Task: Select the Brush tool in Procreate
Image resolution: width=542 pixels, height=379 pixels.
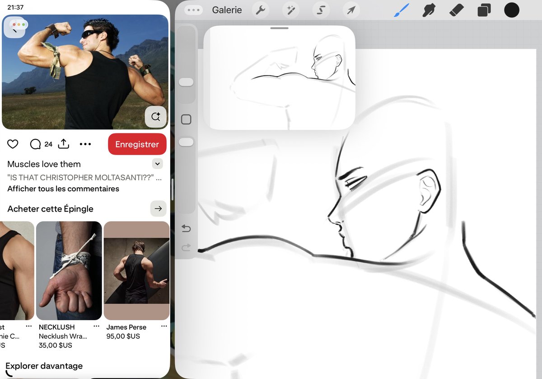Action: 402,10
